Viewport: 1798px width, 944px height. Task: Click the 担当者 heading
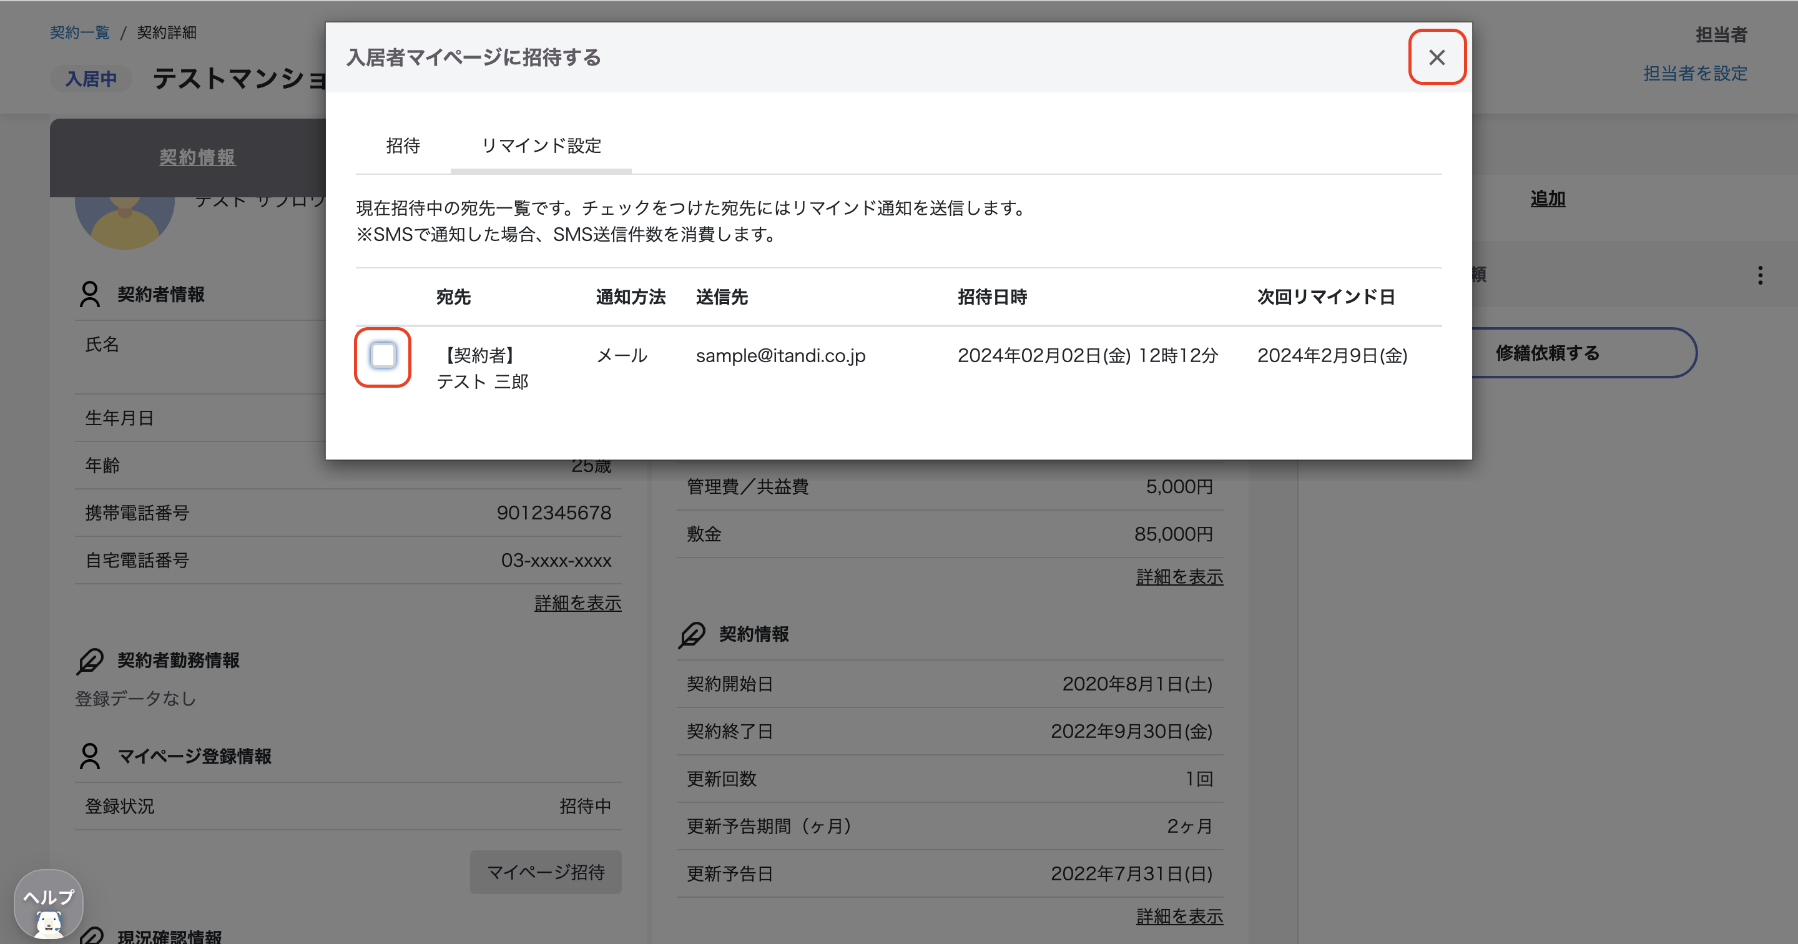coord(1721,35)
